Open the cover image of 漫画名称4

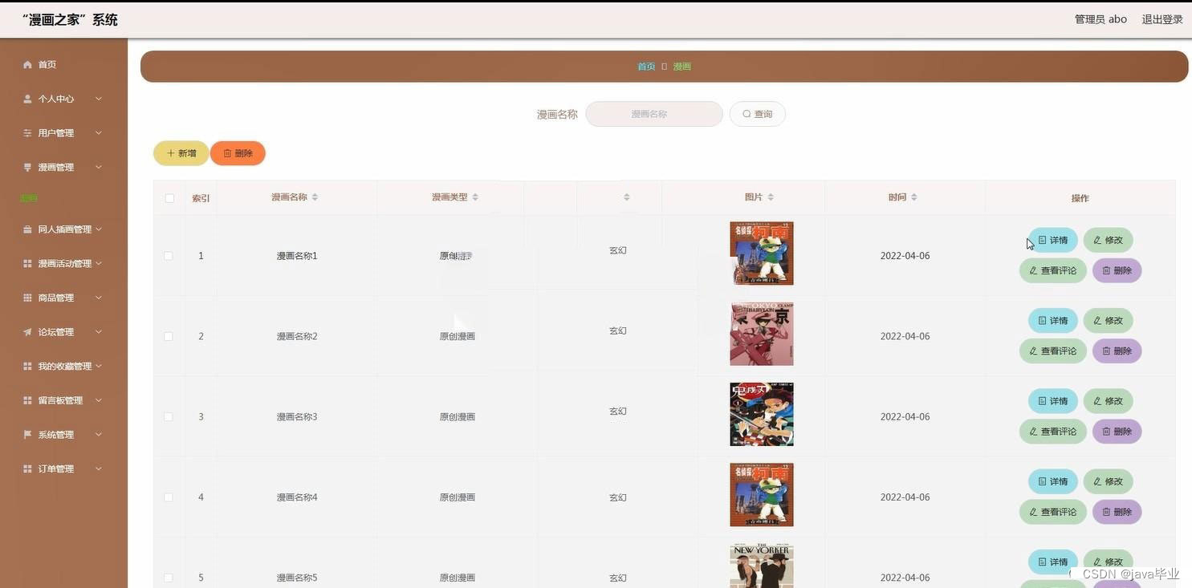click(762, 495)
